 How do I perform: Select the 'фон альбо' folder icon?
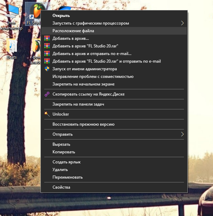coord(36,46)
